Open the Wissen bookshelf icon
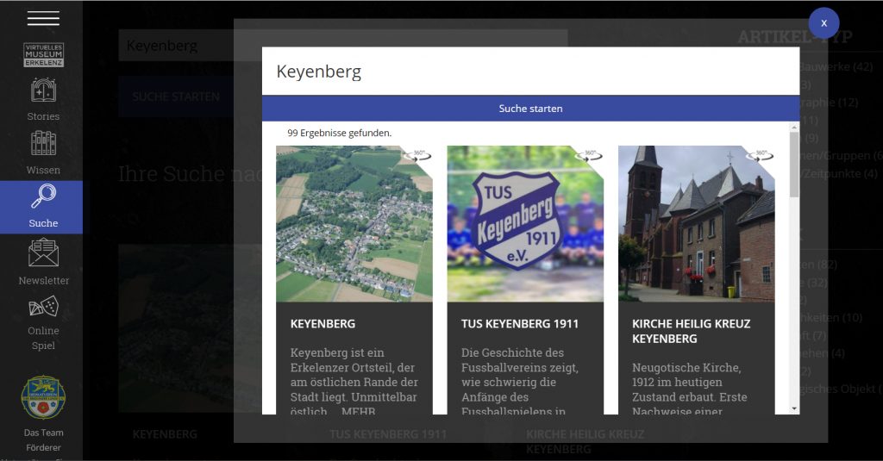883x461 pixels. tap(43, 143)
